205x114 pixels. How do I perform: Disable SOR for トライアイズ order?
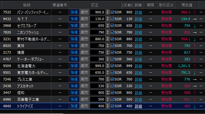pyautogui.click(x=112, y=106)
